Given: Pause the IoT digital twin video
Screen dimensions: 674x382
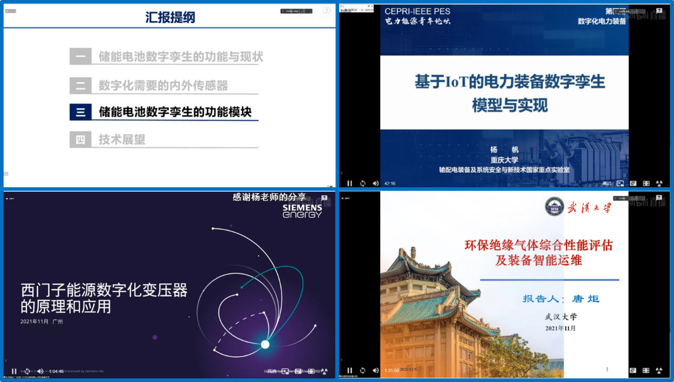Looking at the screenshot, I should tap(350, 184).
